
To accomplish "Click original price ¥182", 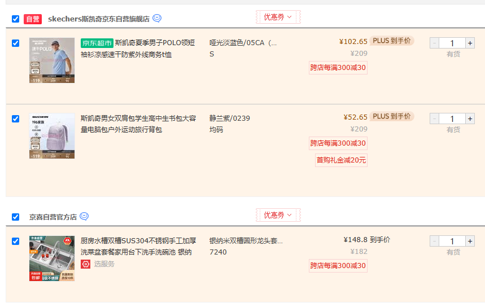I will coord(359,252).
